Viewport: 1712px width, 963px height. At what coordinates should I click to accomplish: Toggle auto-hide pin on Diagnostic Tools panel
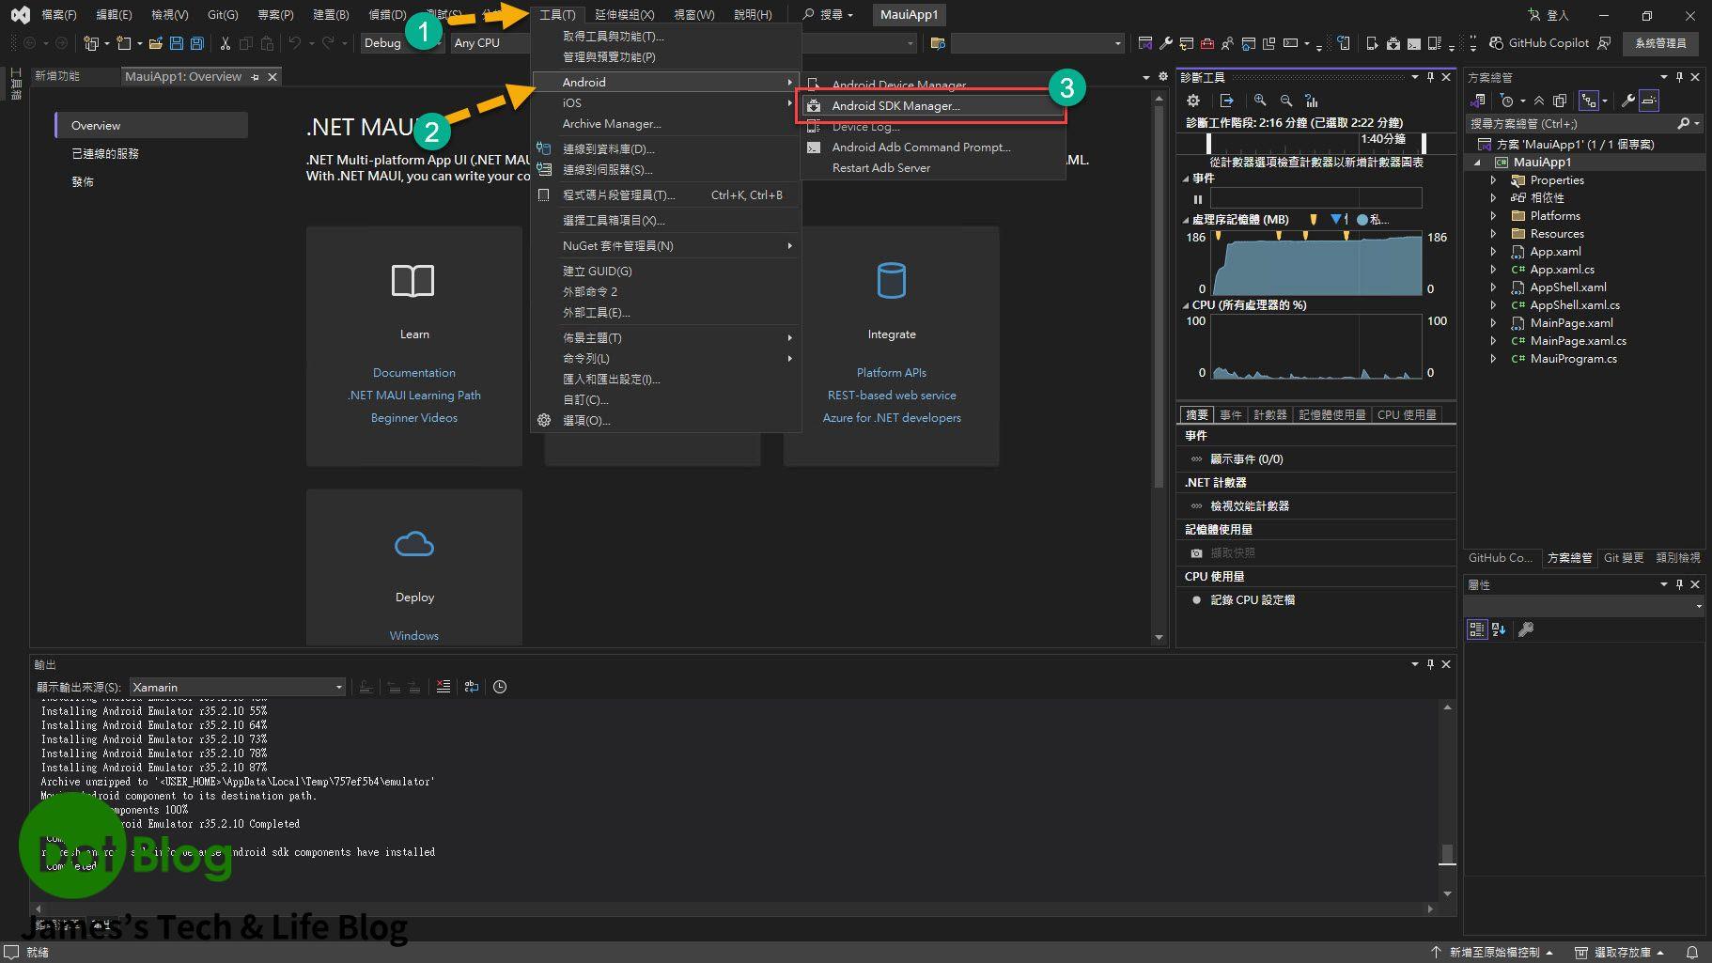coord(1430,77)
